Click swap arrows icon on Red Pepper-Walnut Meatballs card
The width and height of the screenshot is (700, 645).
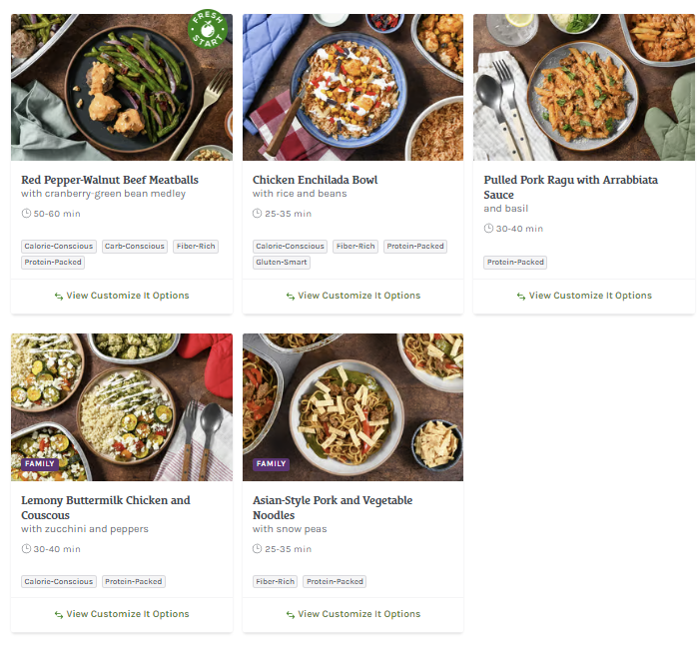coord(59,296)
